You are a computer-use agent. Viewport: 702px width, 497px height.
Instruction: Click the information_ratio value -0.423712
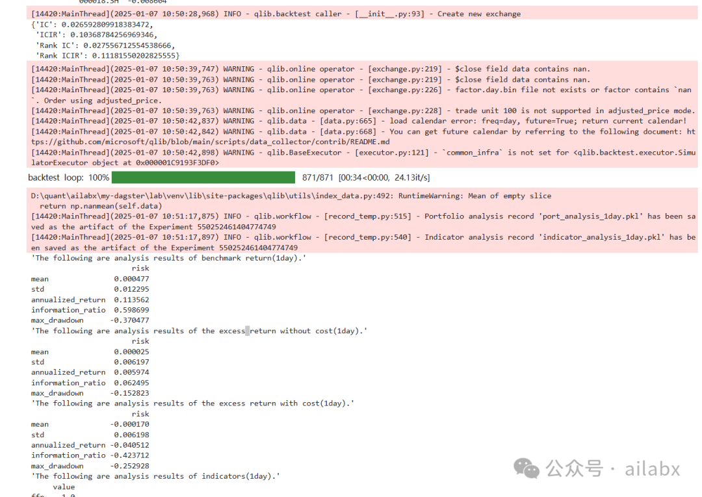[x=129, y=455]
